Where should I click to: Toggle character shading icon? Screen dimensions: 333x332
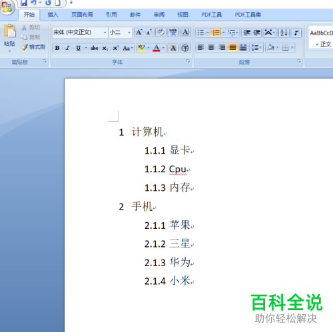point(173,48)
